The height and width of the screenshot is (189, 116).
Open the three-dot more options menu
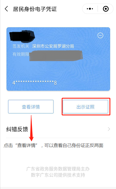(x=90, y=9)
